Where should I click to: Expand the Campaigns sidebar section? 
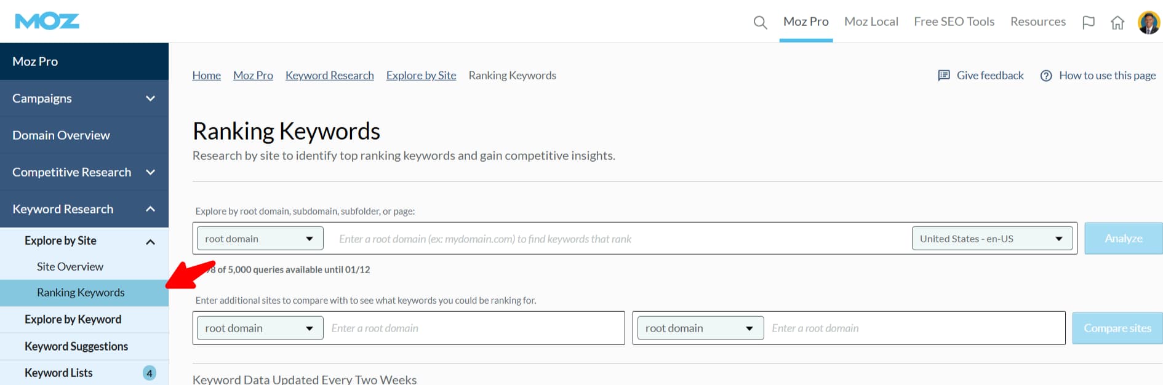pyautogui.click(x=150, y=98)
